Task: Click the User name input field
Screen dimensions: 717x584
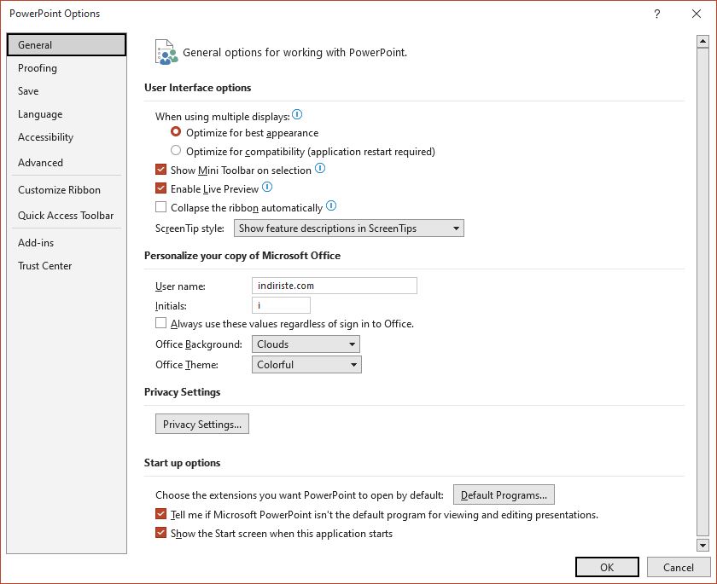Action: click(335, 286)
